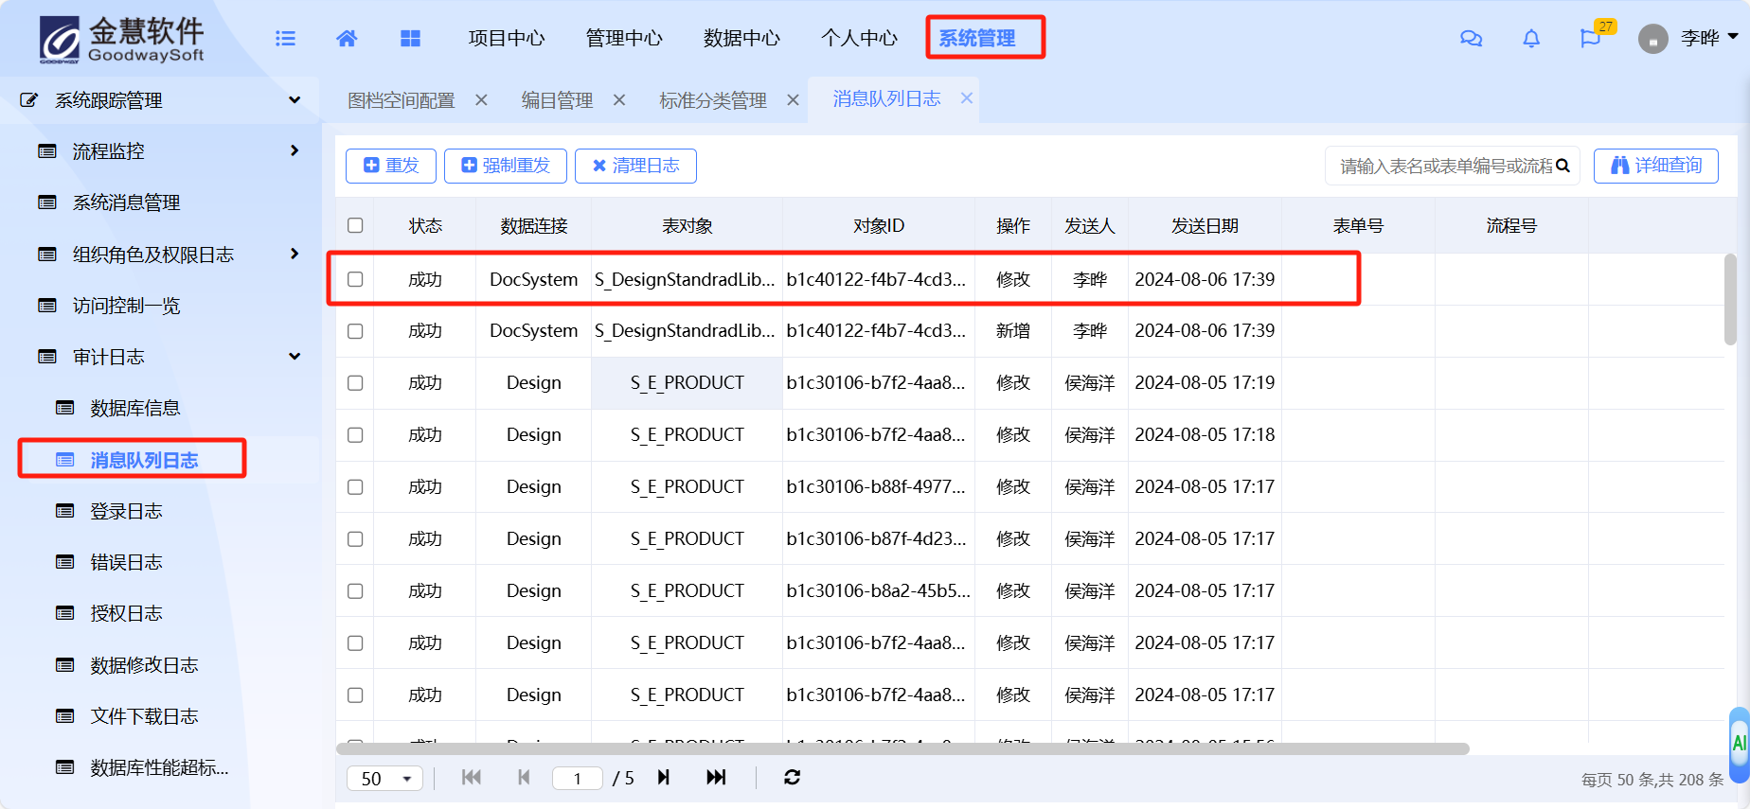
Task: Check the row with 操作 修改 dated 2024-08-06 17:39
Action: click(x=355, y=279)
